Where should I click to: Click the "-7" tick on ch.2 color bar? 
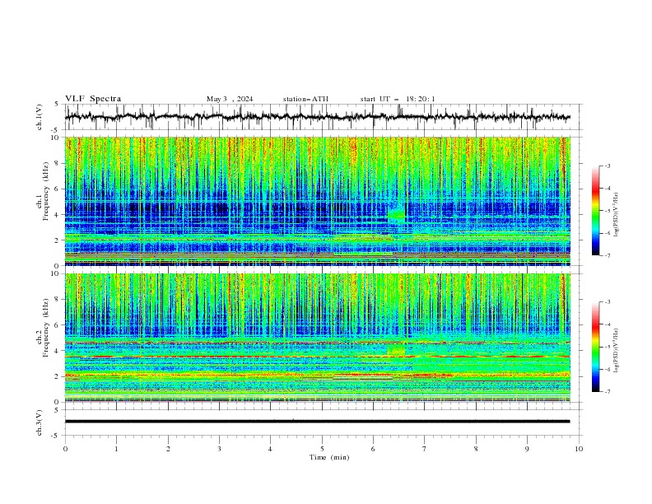coord(607,391)
